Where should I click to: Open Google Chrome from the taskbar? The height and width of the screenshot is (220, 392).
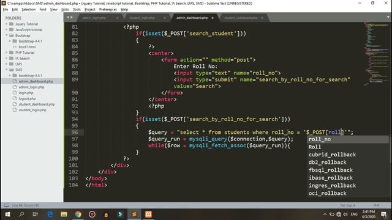[x=78, y=215]
